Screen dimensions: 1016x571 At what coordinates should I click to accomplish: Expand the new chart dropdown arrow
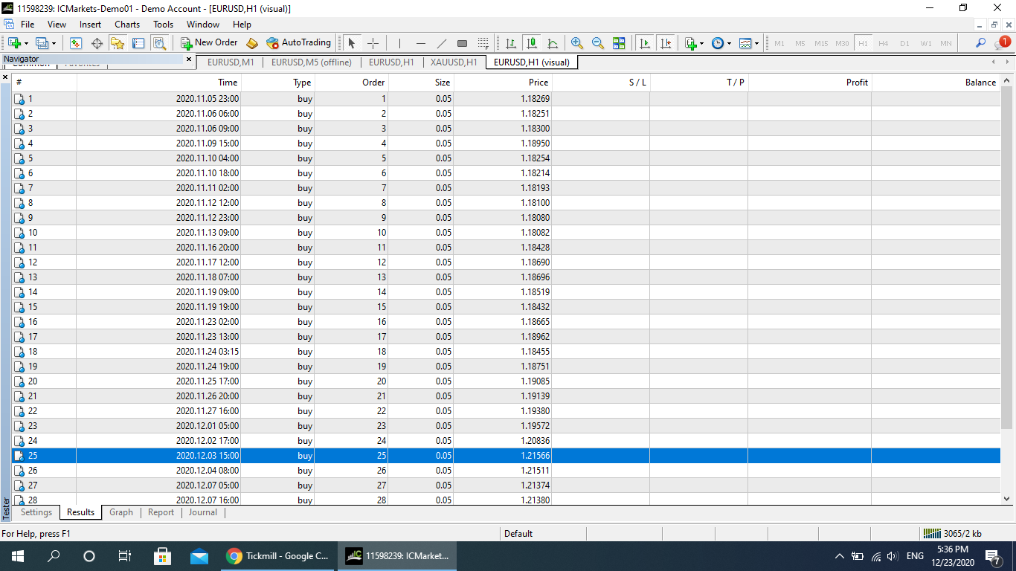point(27,43)
